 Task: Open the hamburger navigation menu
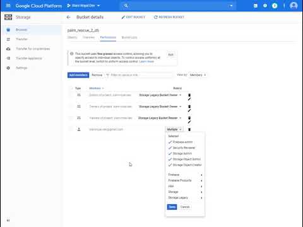point(8,5)
